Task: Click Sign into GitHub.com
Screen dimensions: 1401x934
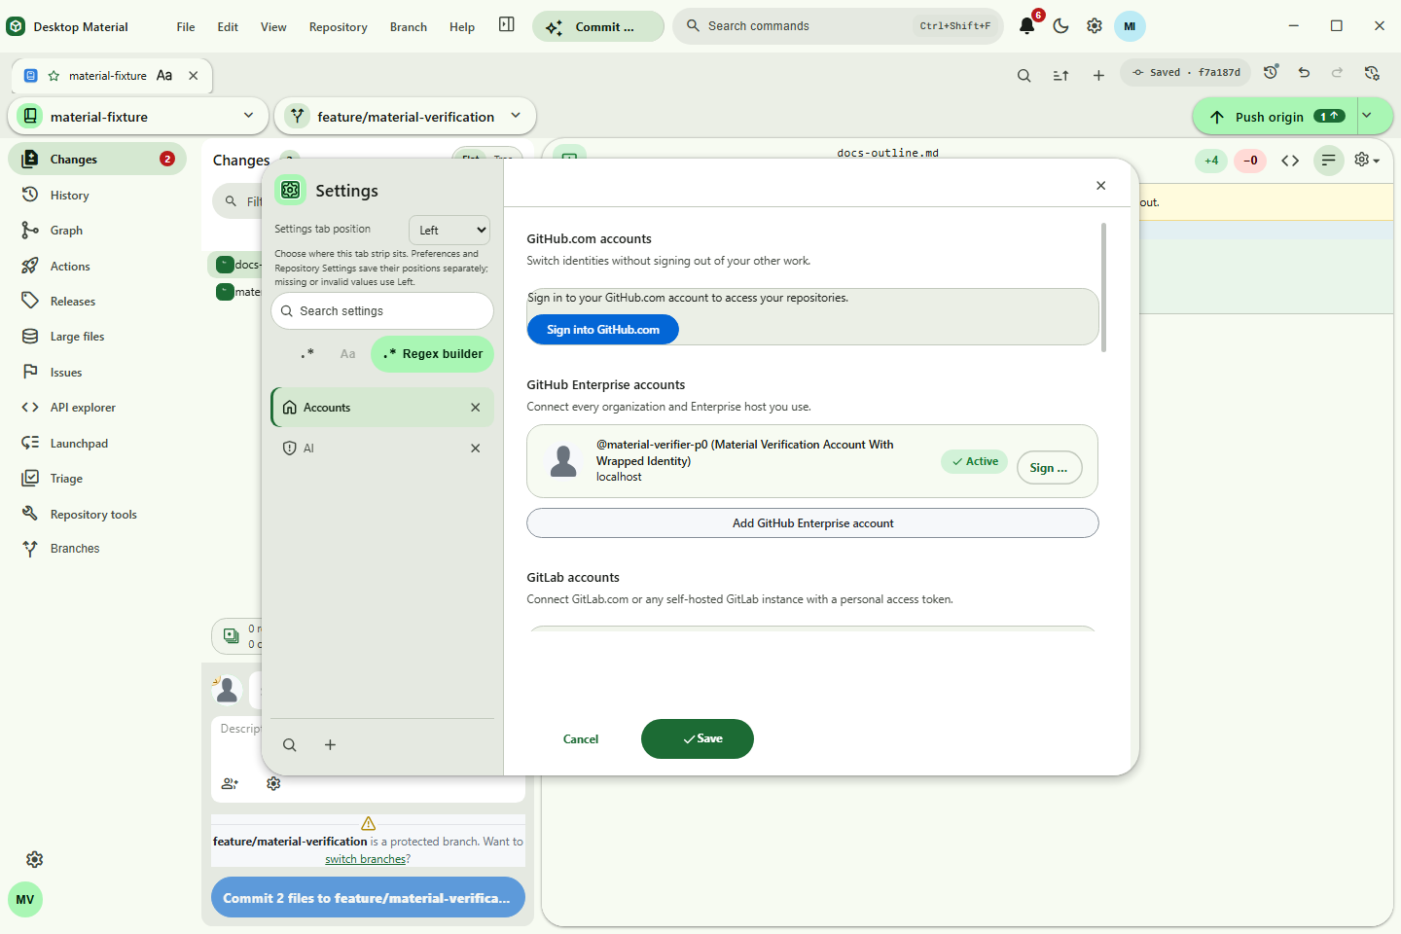Action: (603, 330)
